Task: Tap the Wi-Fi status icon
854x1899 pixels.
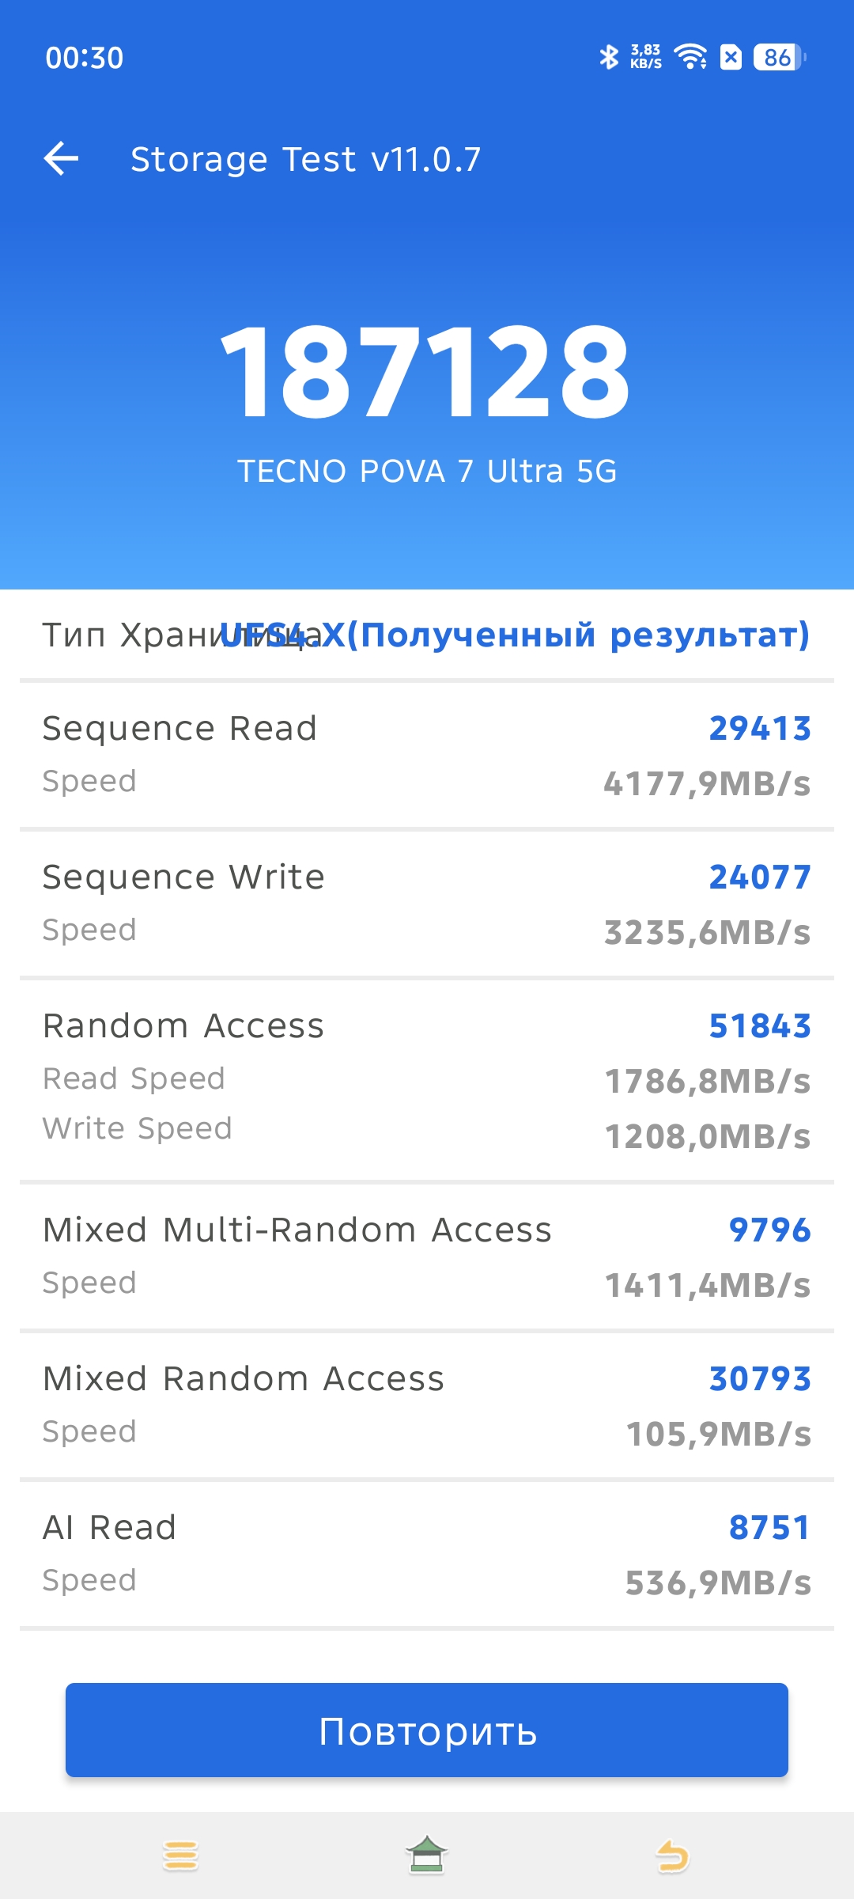Action: (x=690, y=57)
